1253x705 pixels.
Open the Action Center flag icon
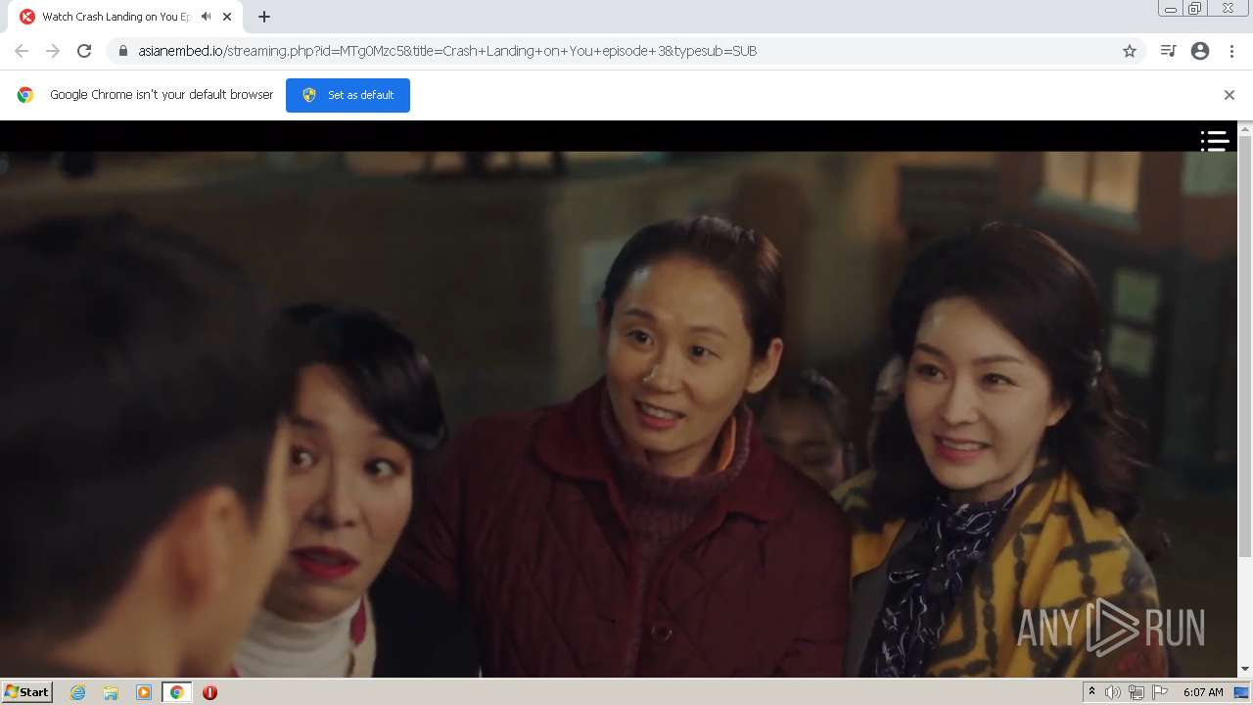point(1160,692)
